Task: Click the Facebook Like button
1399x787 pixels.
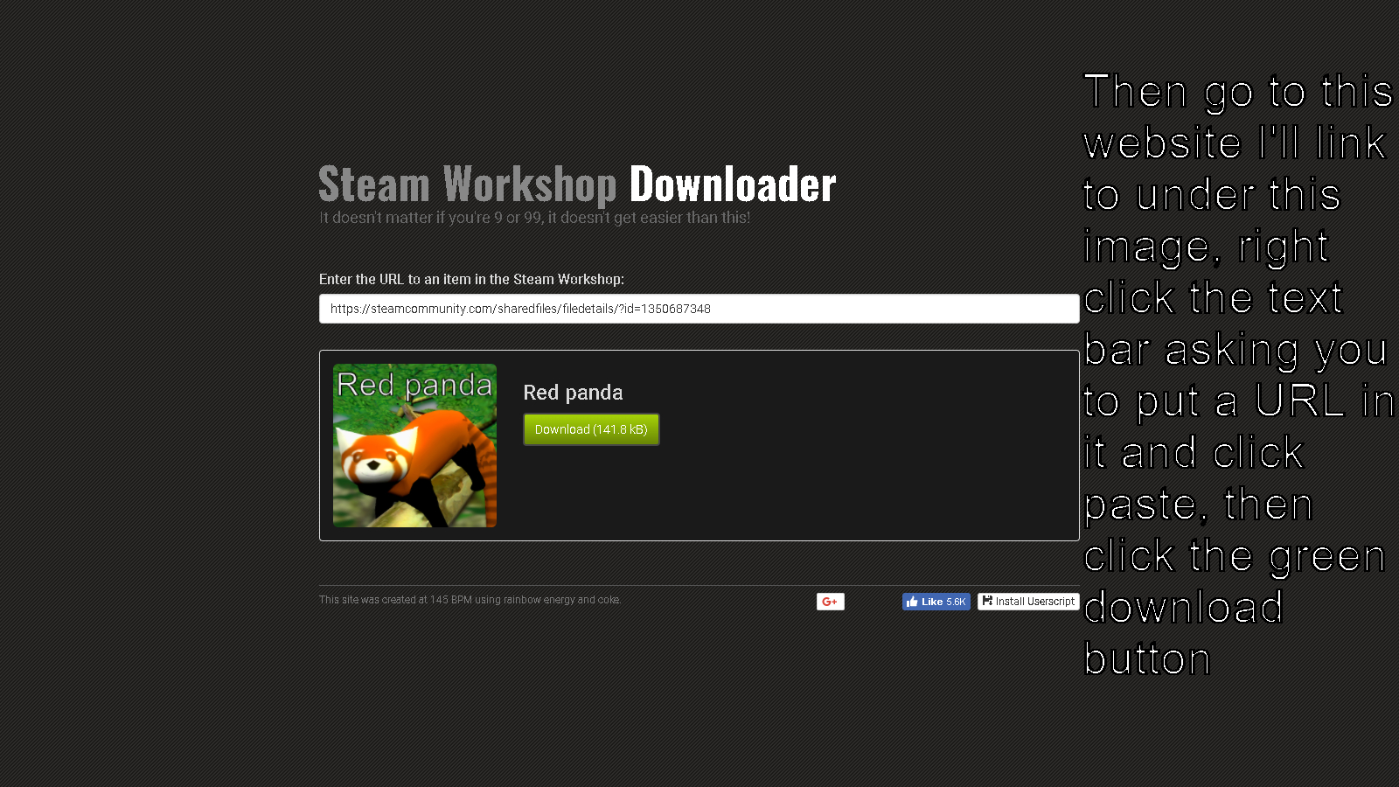Action: 936,602
